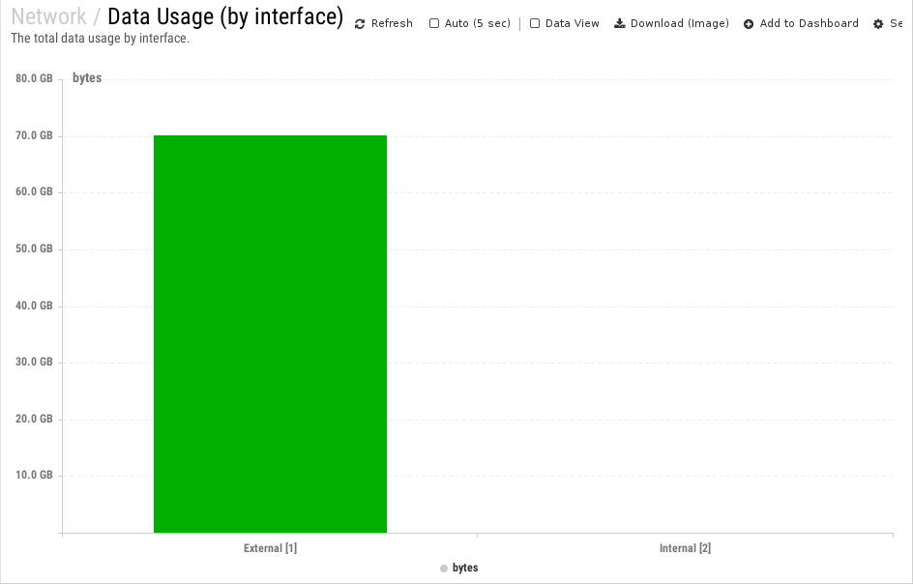This screenshot has height=584, width=913.
Task: Click the Data View label text
Action: click(573, 23)
